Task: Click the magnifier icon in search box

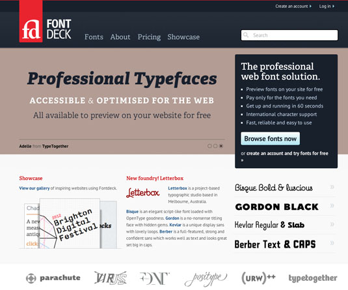Action: [x=246, y=35]
